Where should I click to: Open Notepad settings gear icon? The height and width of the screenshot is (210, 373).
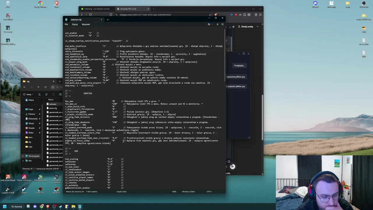tap(222, 24)
